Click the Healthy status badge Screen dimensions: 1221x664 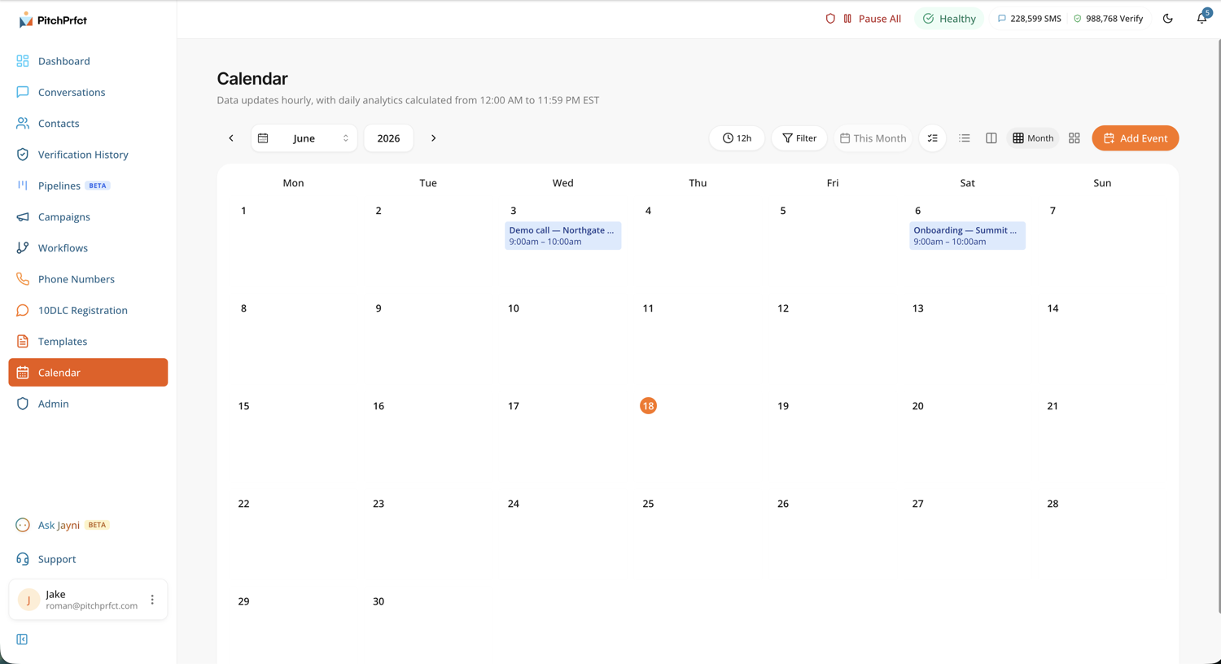tap(949, 19)
